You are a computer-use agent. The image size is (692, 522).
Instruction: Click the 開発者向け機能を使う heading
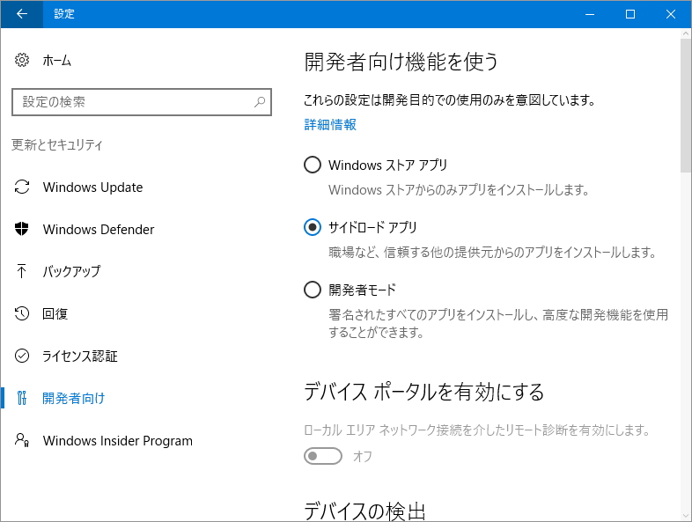[401, 62]
